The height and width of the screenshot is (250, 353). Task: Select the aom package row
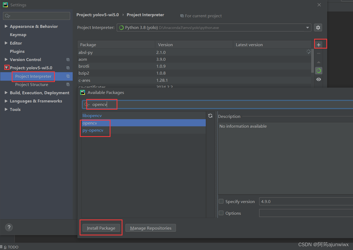pos(194,59)
